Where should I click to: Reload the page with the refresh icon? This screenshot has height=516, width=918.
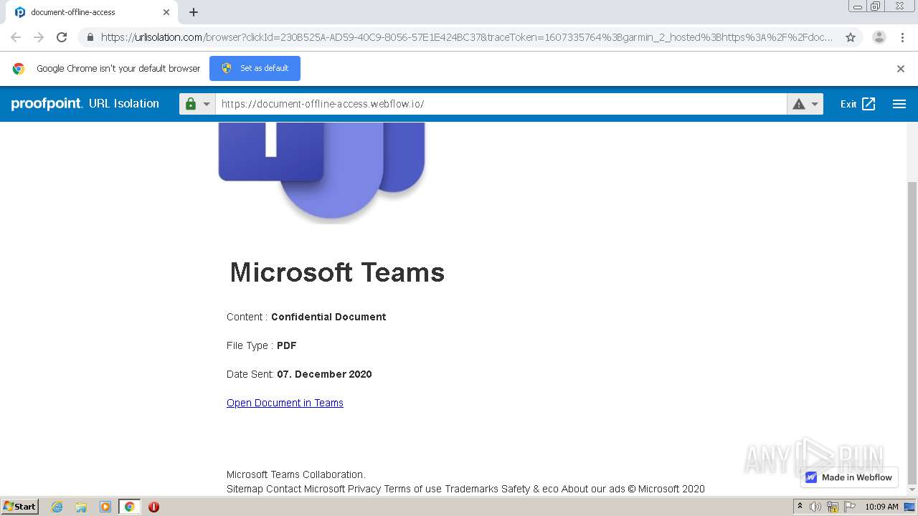(x=62, y=37)
